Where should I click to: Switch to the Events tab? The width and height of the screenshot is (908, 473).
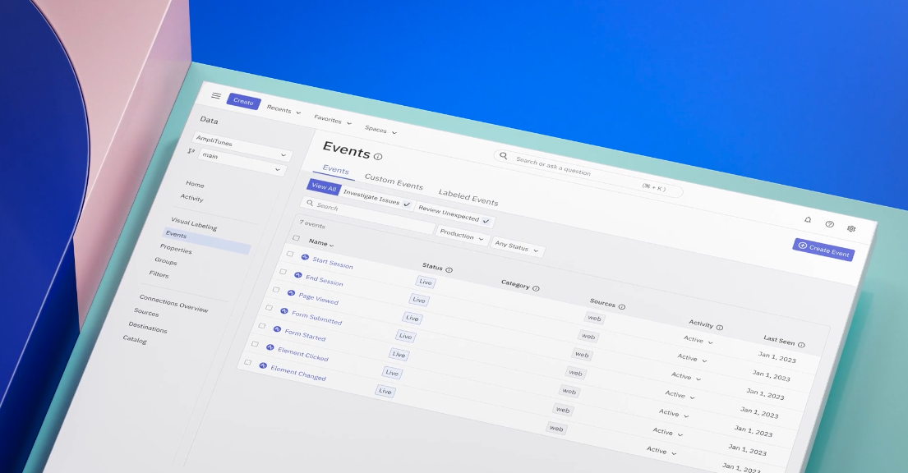(x=336, y=170)
